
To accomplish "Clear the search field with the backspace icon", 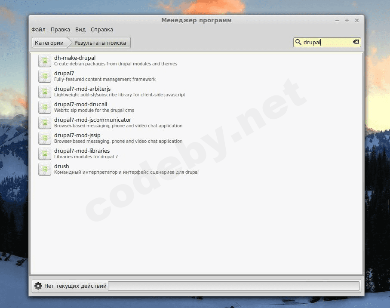I will tap(356, 42).
